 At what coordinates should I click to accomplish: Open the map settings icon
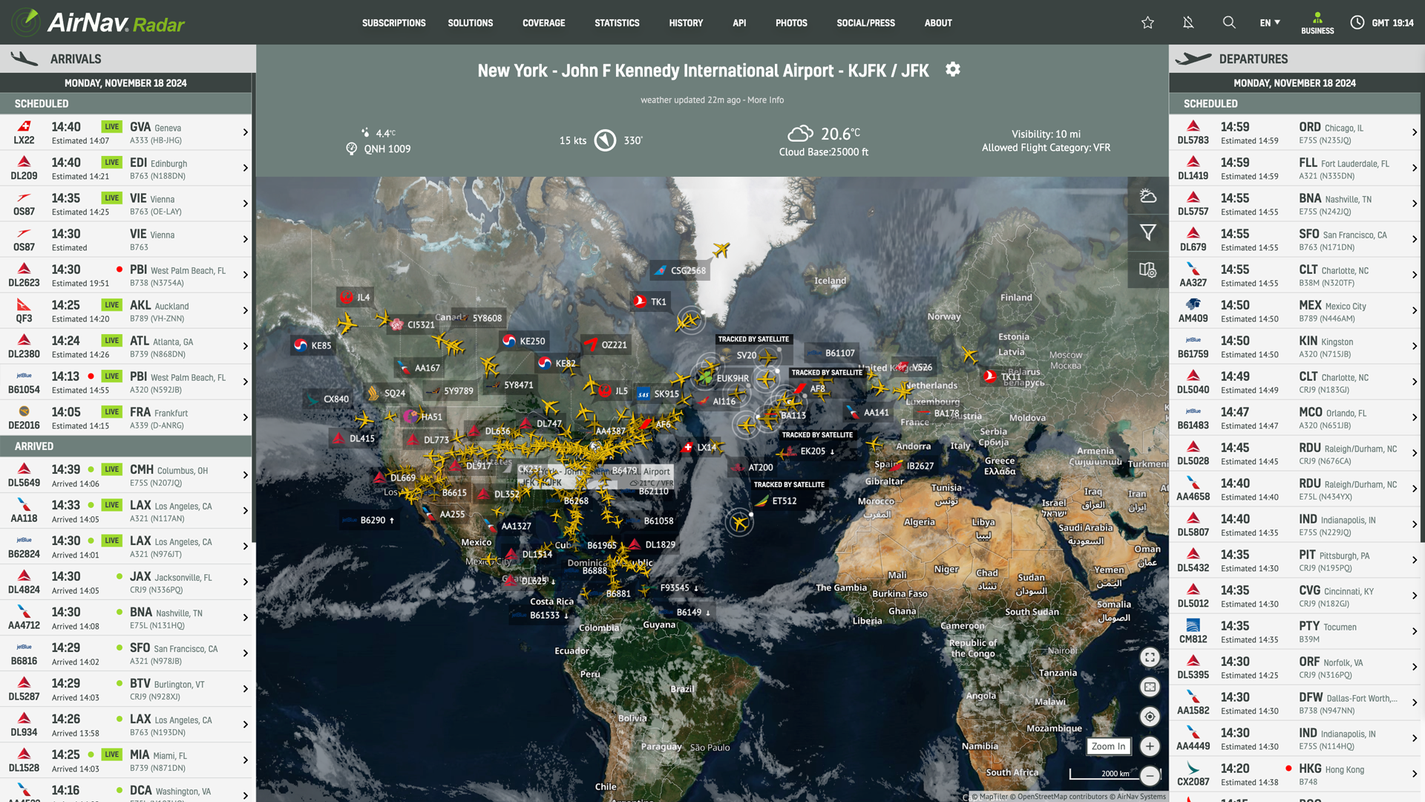click(1147, 270)
